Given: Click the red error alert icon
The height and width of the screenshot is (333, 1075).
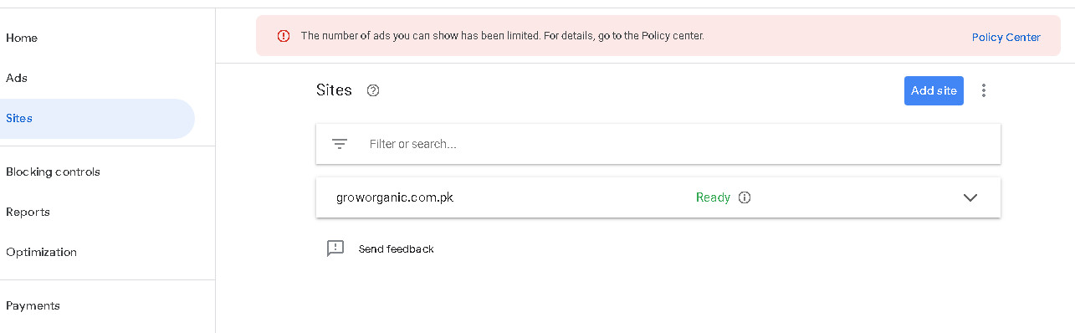Looking at the screenshot, I should [283, 36].
